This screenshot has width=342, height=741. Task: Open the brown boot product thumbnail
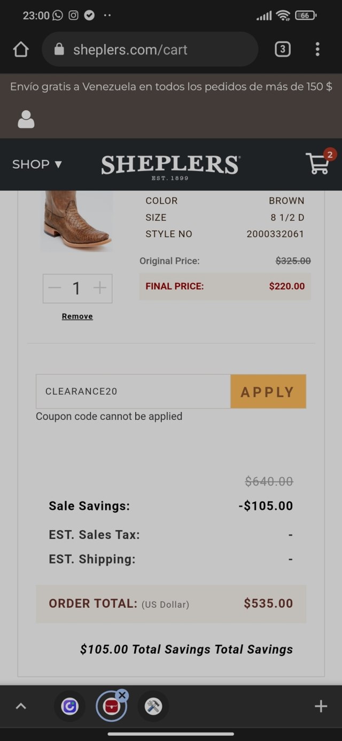pyautogui.click(x=77, y=220)
